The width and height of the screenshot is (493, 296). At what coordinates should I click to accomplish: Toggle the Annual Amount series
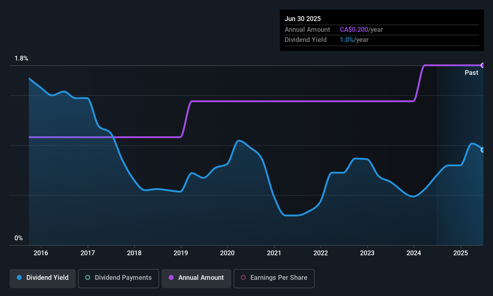click(196, 278)
